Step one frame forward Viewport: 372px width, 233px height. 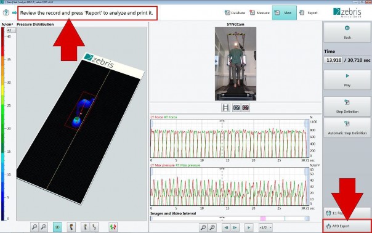click(235, 227)
